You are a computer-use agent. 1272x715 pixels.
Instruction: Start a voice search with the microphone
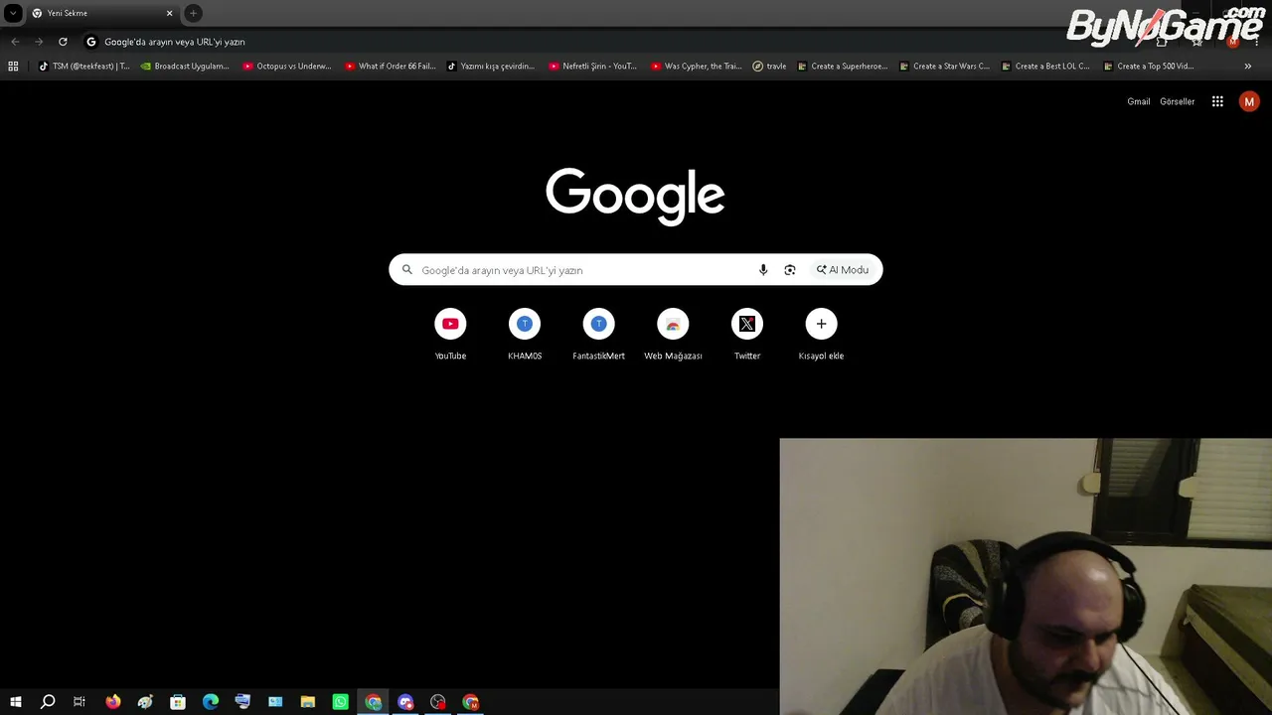(x=763, y=270)
